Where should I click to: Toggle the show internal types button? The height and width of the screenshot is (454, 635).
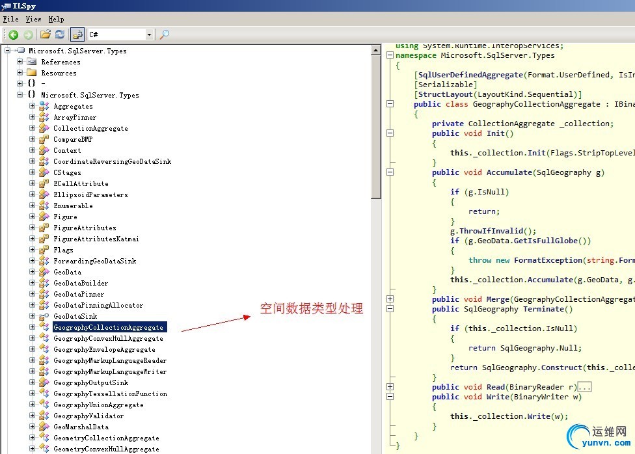click(77, 34)
